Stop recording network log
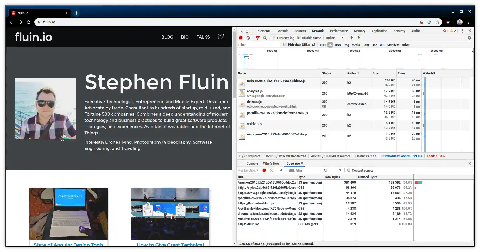This screenshot has height=252, width=480. point(241,38)
